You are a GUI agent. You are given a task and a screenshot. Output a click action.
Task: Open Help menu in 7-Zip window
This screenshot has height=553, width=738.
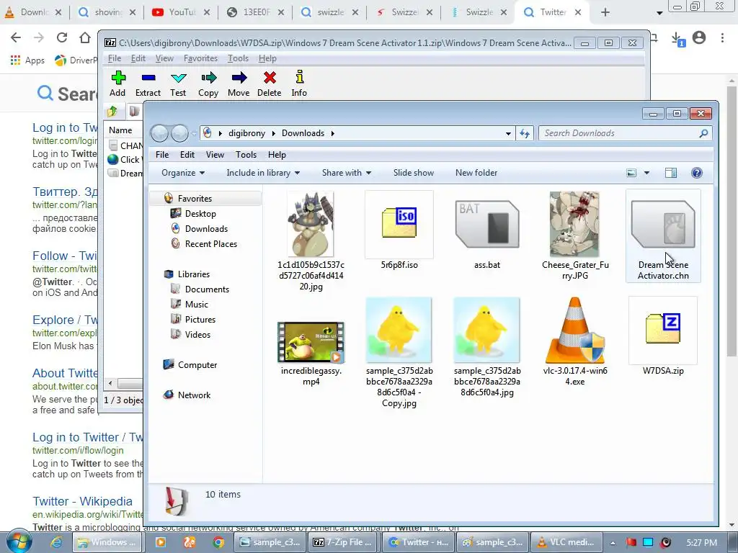coord(267,58)
